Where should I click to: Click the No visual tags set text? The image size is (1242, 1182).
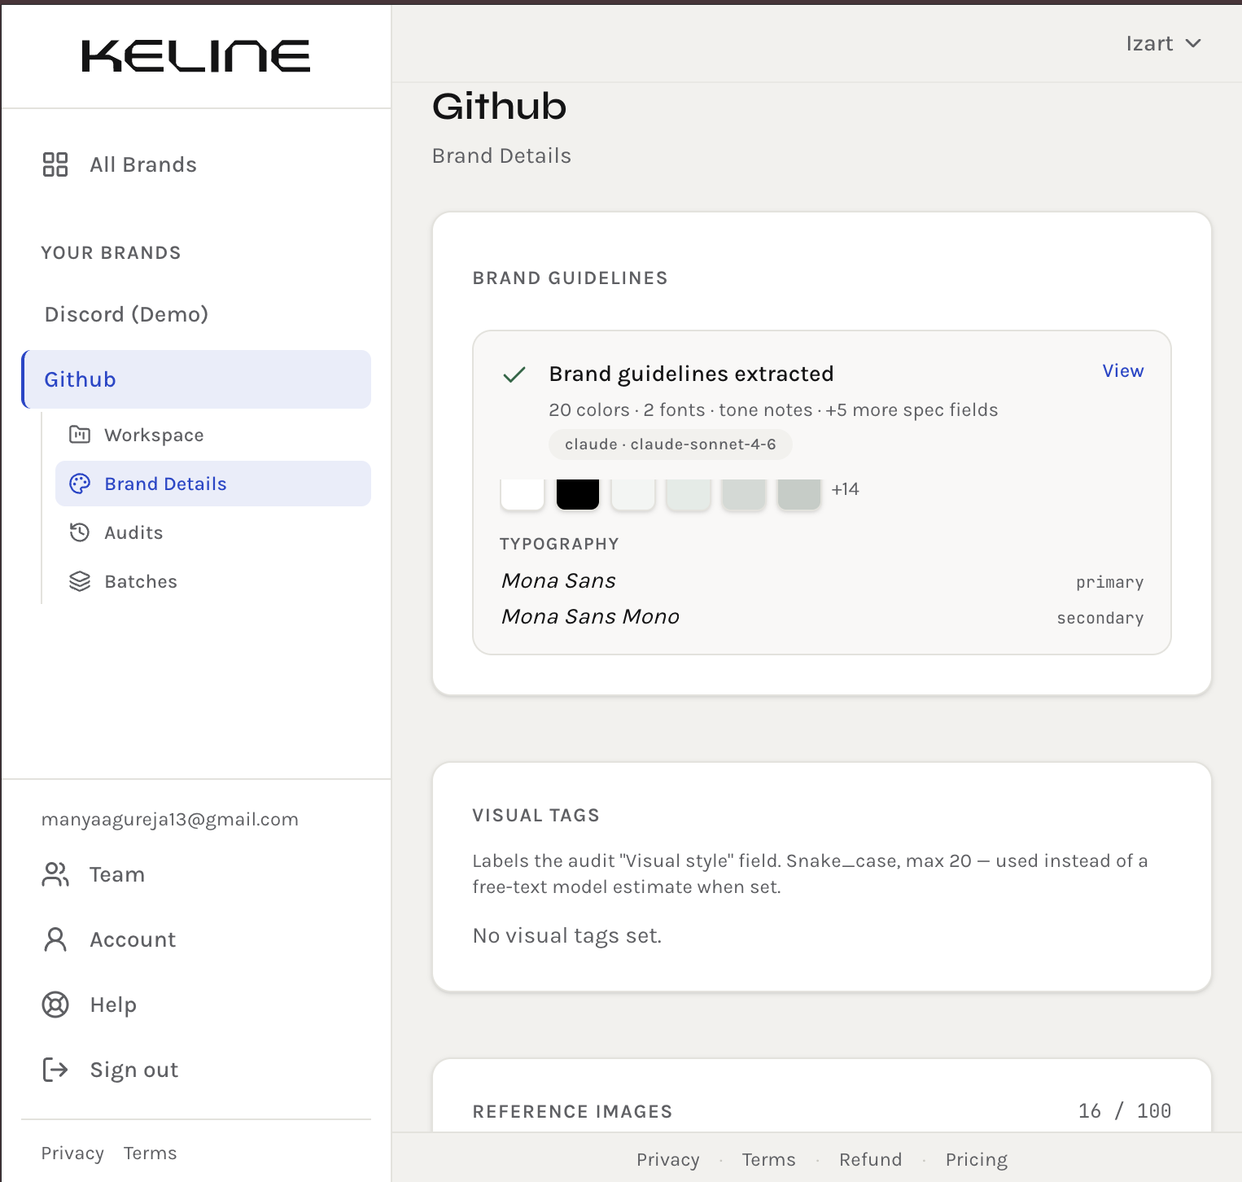click(567, 936)
